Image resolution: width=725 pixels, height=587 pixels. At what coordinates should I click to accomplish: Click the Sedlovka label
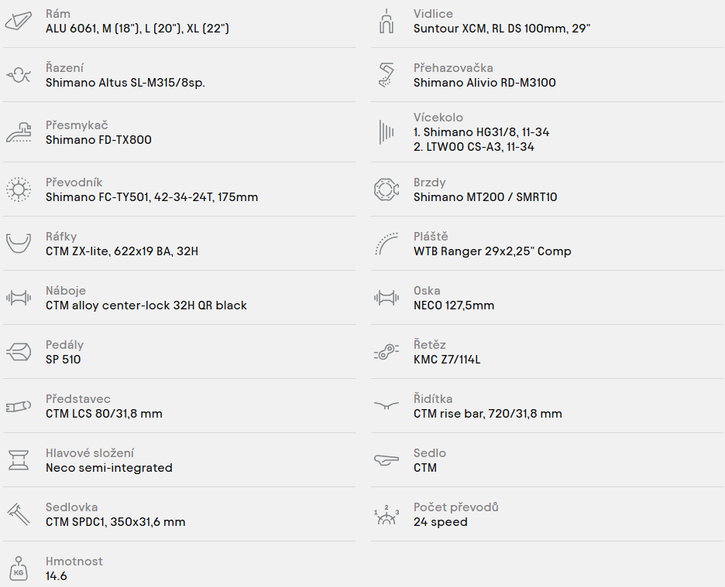tap(72, 507)
